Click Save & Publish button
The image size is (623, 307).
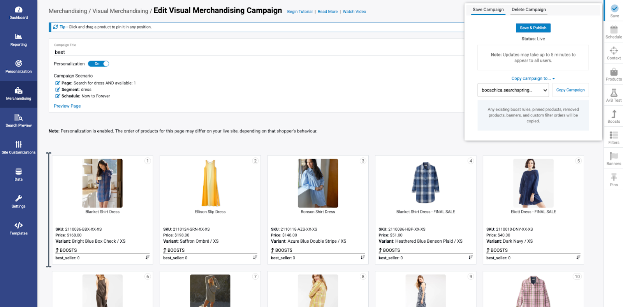point(533,28)
